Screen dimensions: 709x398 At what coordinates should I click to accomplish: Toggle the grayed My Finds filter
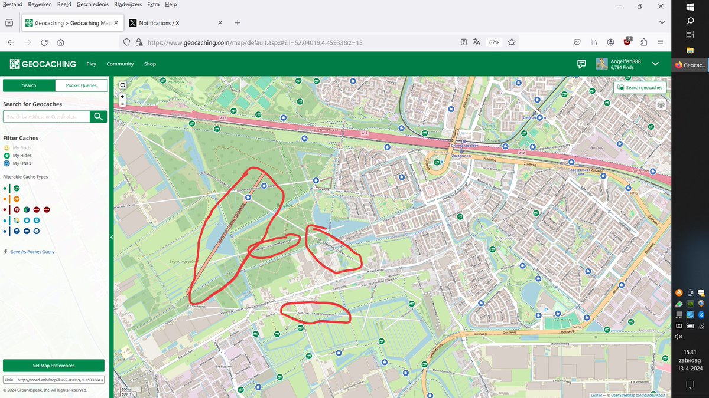click(x=17, y=147)
